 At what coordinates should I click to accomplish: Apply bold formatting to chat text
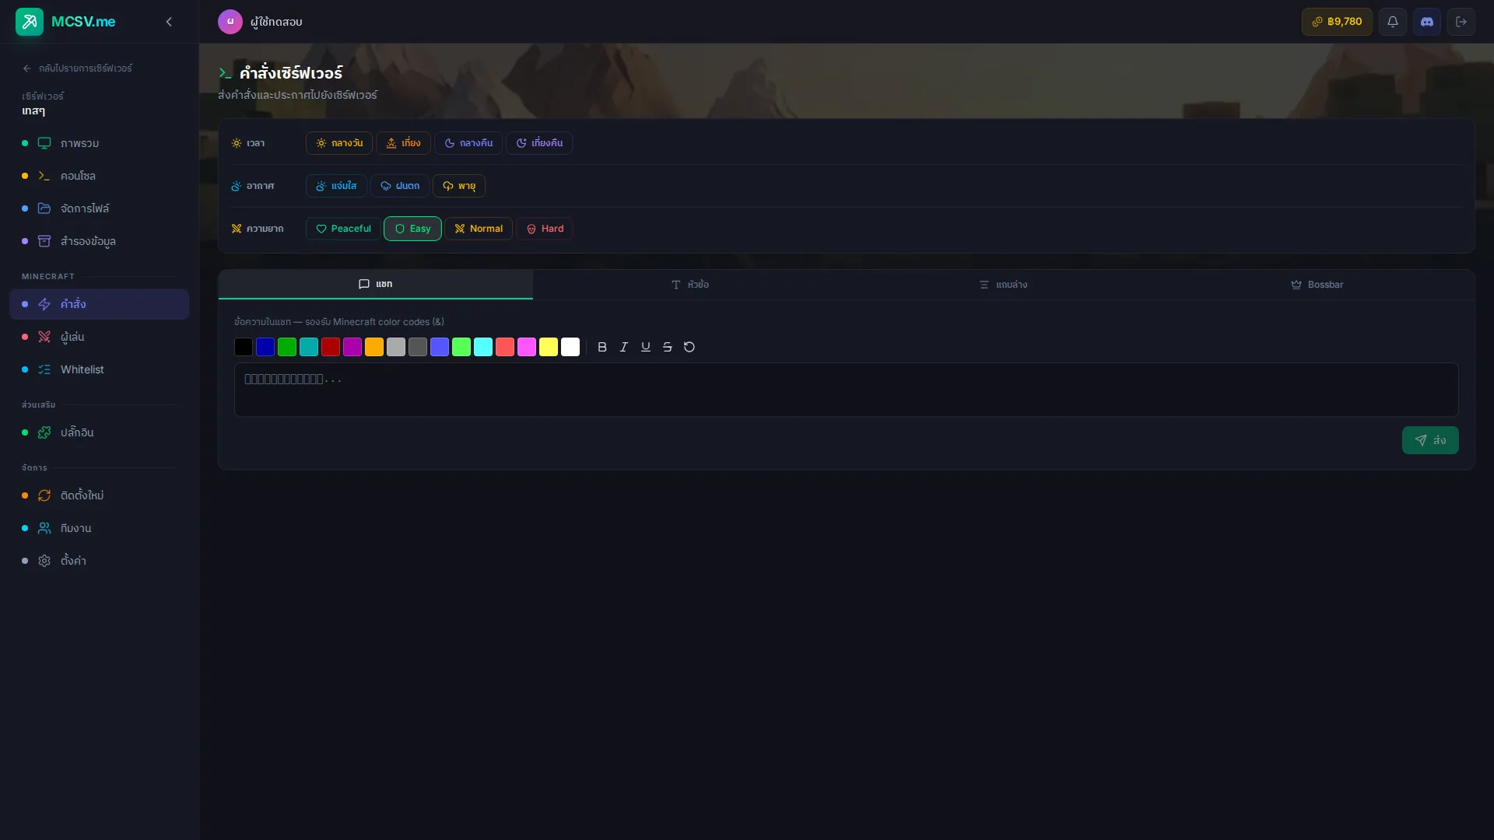tap(601, 347)
